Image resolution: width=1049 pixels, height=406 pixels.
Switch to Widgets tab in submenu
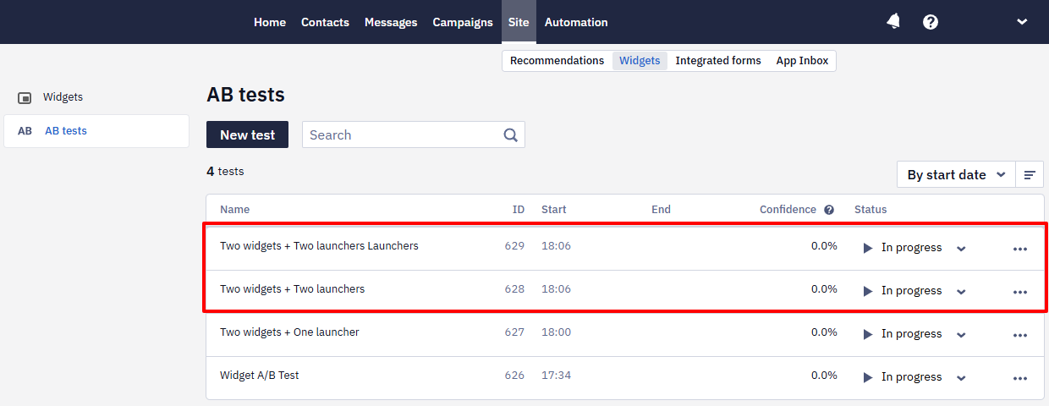point(640,61)
